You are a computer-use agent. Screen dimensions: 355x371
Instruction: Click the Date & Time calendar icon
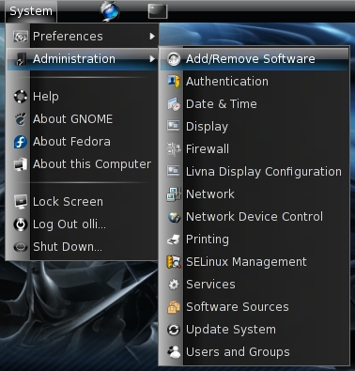174,104
